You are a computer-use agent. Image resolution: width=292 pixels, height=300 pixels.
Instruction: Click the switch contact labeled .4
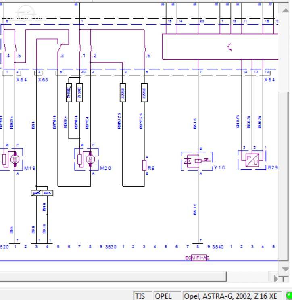5,48
